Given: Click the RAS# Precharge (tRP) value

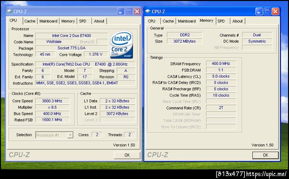Looking at the screenshot, I should tap(221, 89).
